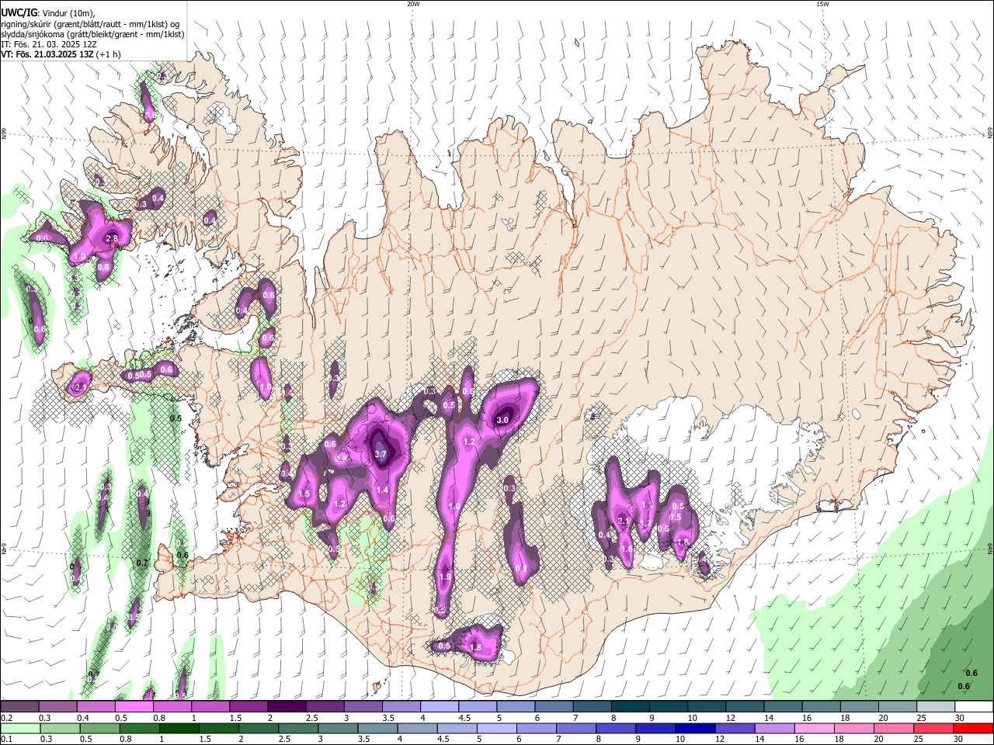
Task: Click the darkest purple 2 mm swatch in upper legend
Action: [x=286, y=707]
